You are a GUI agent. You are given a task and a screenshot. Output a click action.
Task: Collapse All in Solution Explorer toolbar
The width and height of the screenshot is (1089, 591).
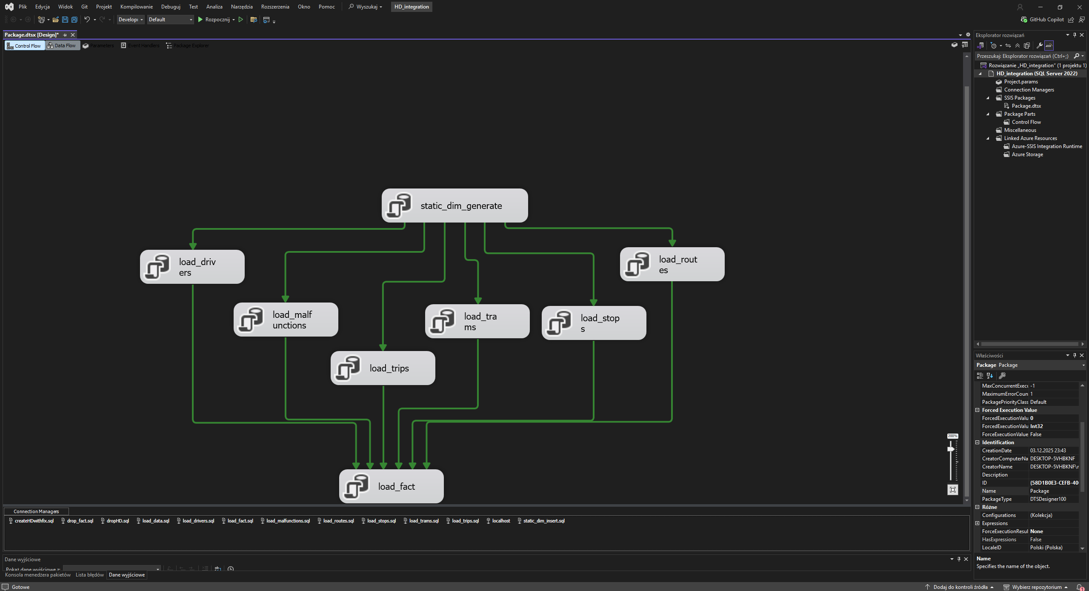coord(1018,46)
